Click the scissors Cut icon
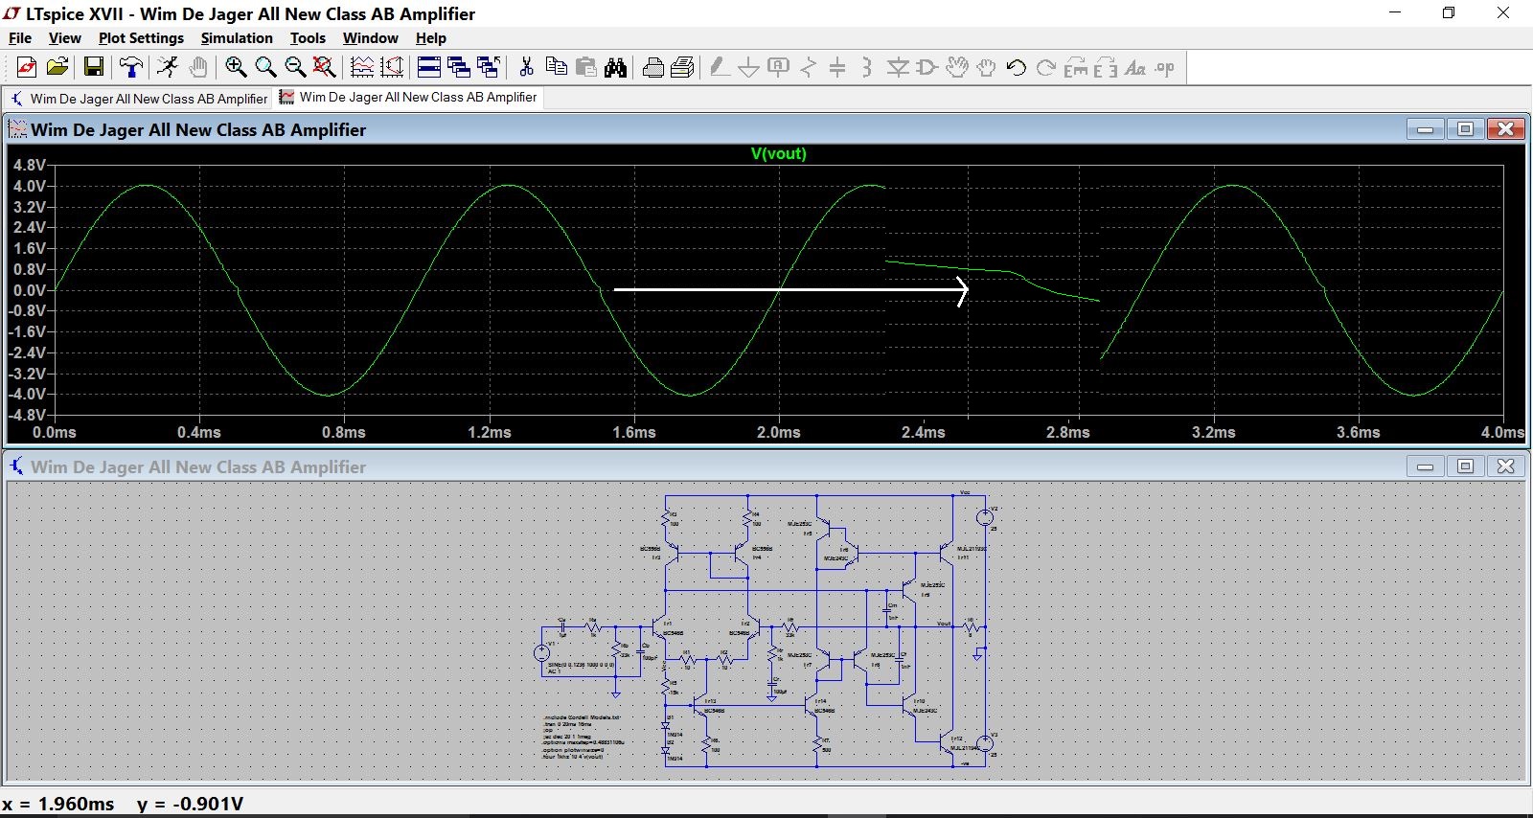The image size is (1533, 818). pyautogui.click(x=526, y=67)
